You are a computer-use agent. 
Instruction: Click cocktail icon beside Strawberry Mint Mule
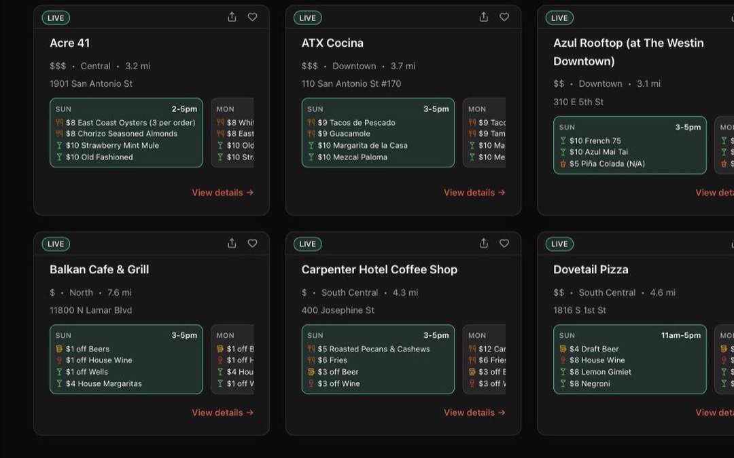59,145
